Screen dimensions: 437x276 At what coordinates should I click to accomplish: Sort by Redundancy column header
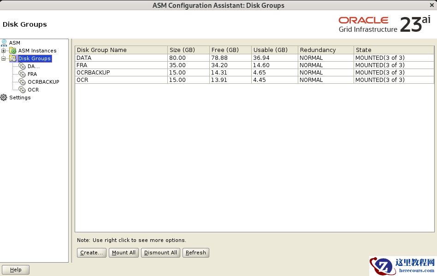[326, 50]
